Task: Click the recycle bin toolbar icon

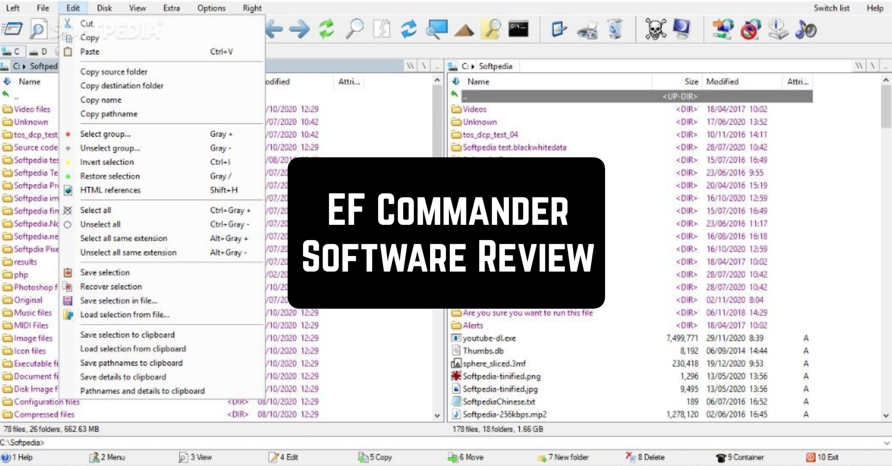Action: click(615, 29)
